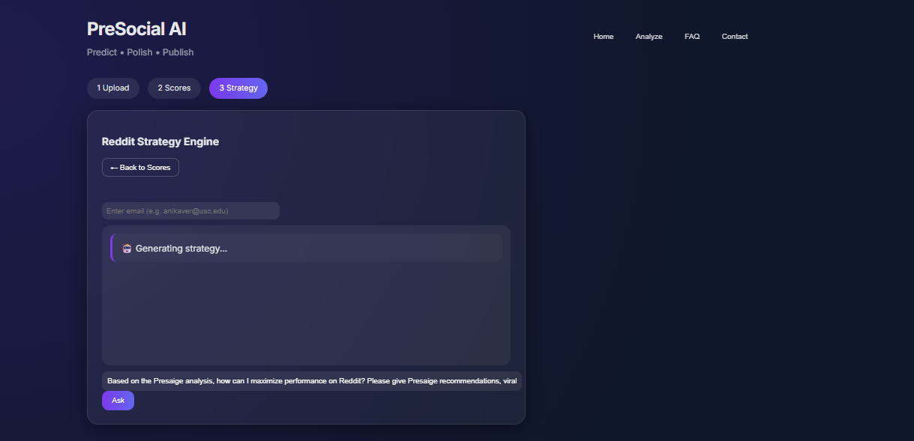Click the Back to Scores button
This screenshot has width=914, height=441.
140,168
